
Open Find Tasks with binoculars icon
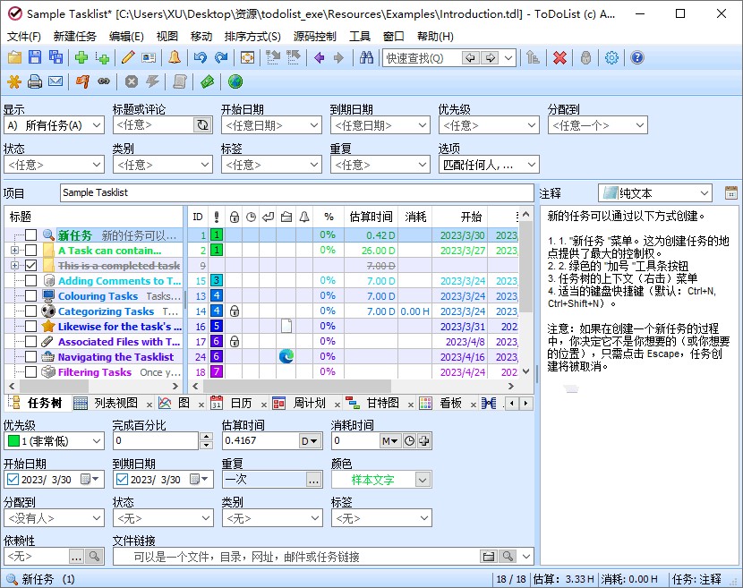tap(366, 58)
